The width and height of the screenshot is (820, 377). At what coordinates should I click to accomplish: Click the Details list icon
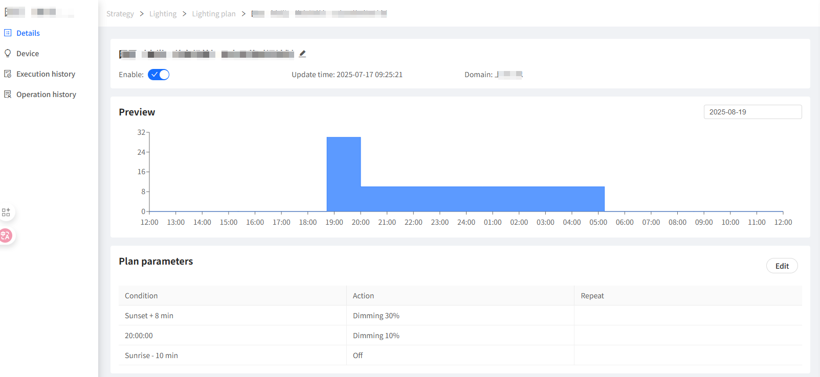pos(8,33)
